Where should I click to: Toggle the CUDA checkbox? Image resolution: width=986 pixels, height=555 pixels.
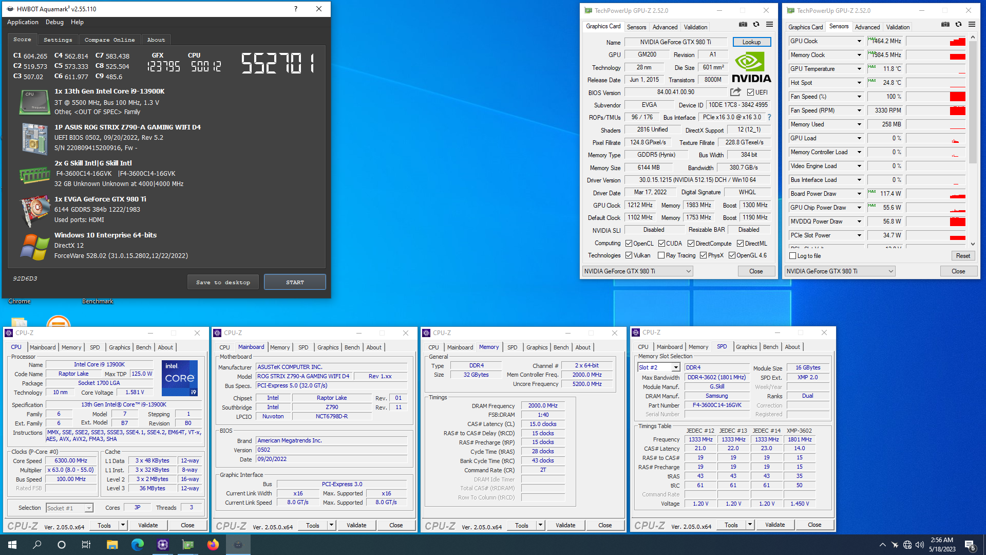661,244
